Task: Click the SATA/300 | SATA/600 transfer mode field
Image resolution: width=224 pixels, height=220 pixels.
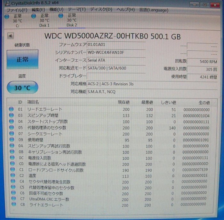Action: pos(116,68)
